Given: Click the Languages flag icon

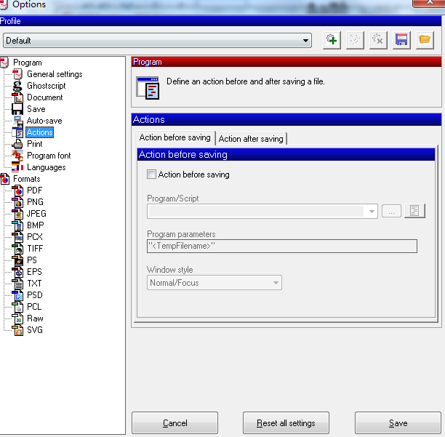Looking at the screenshot, I should pyautogui.click(x=18, y=167).
